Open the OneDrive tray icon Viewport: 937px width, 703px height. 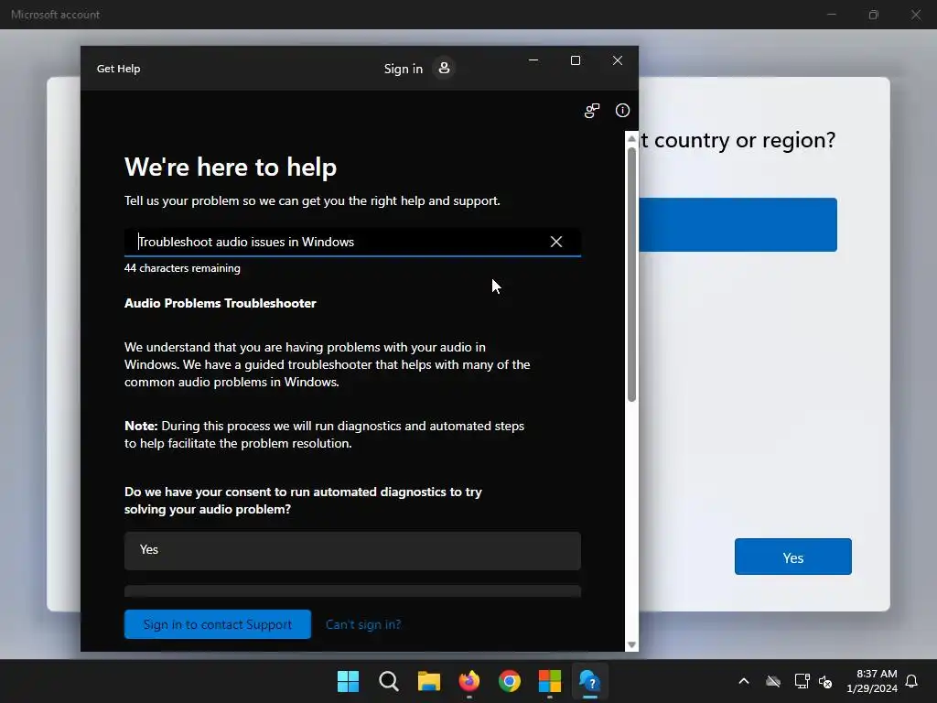773,681
